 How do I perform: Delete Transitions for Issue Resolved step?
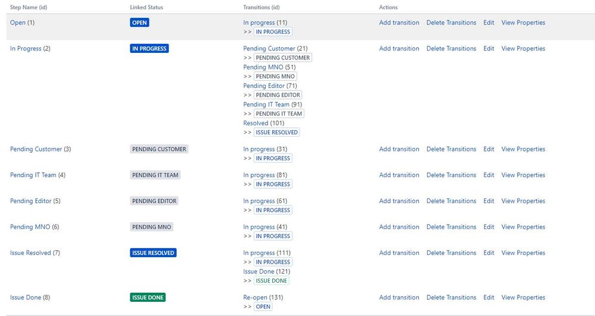click(451, 253)
